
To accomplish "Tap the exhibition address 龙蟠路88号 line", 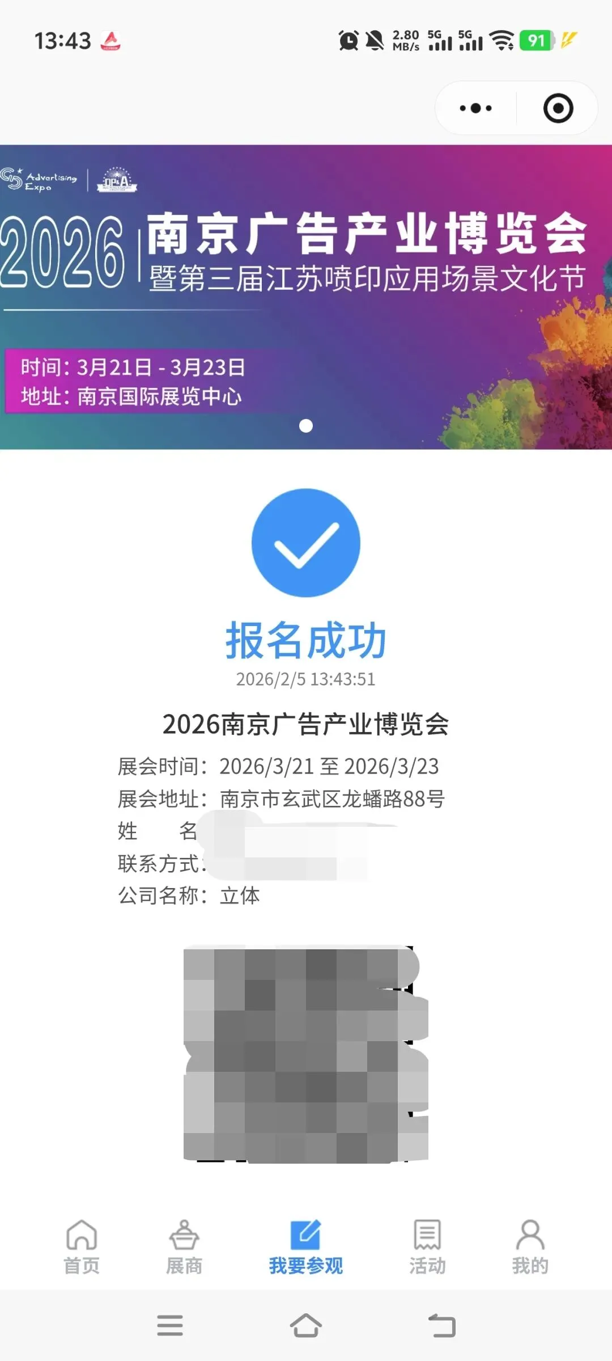I will click(282, 798).
